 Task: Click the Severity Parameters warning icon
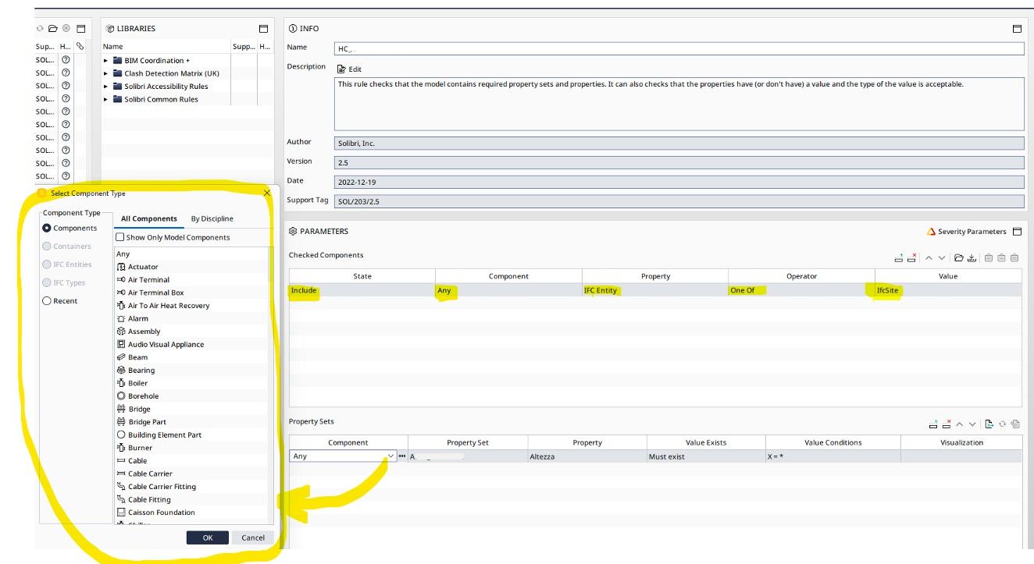click(x=931, y=232)
